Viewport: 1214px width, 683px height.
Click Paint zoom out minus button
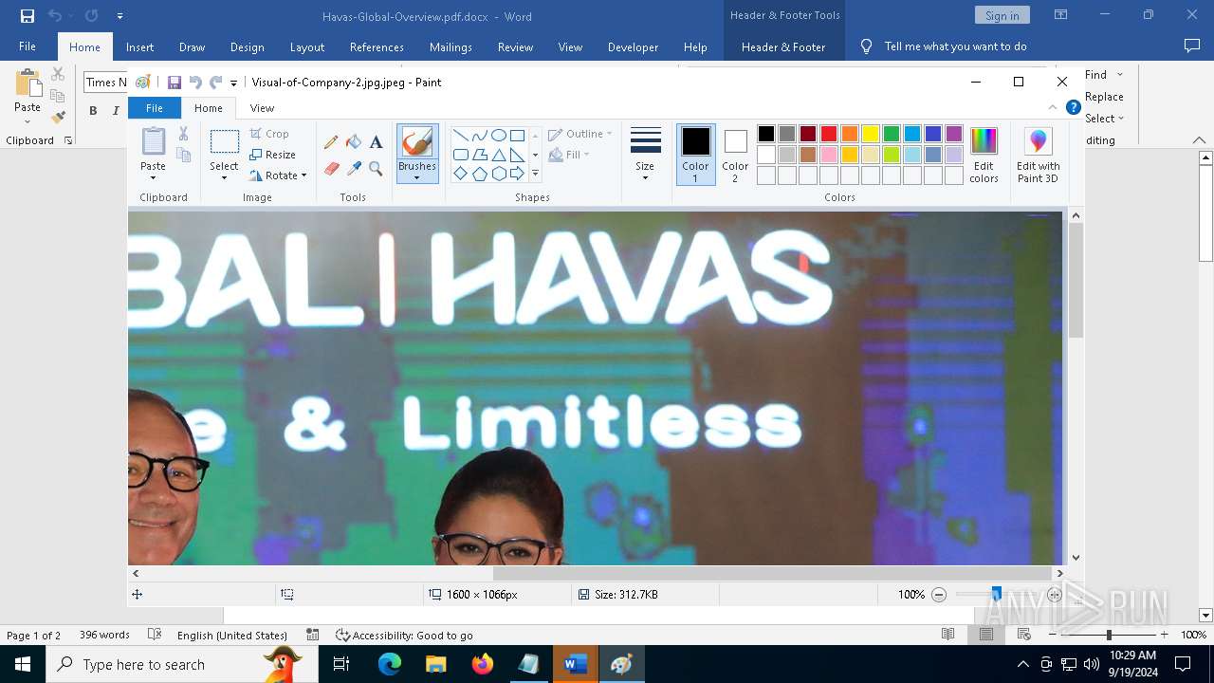click(939, 595)
